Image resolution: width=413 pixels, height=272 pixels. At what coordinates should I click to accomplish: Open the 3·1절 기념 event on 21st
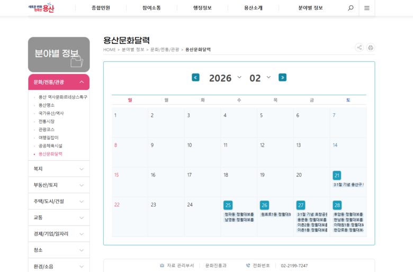(348, 185)
